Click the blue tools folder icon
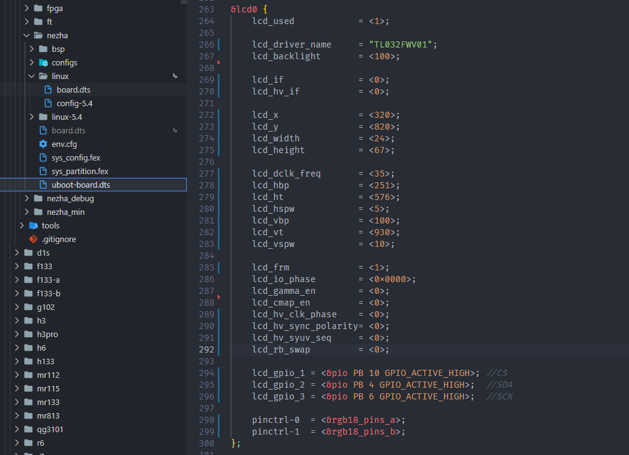The image size is (629, 455). [33, 225]
